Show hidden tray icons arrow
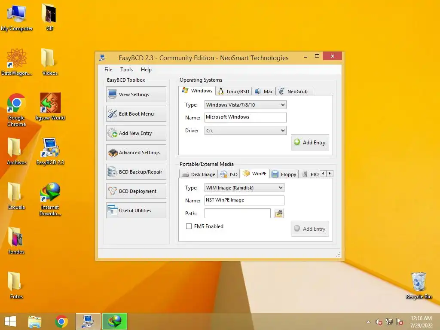Image resolution: width=440 pixels, height=330 pixels. [368, 322]
